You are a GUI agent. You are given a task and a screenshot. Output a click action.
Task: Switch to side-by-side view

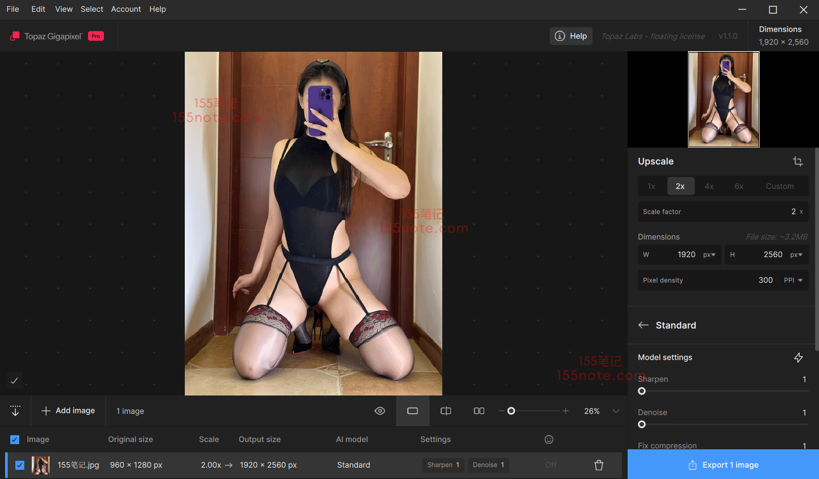tap(479, 411)
